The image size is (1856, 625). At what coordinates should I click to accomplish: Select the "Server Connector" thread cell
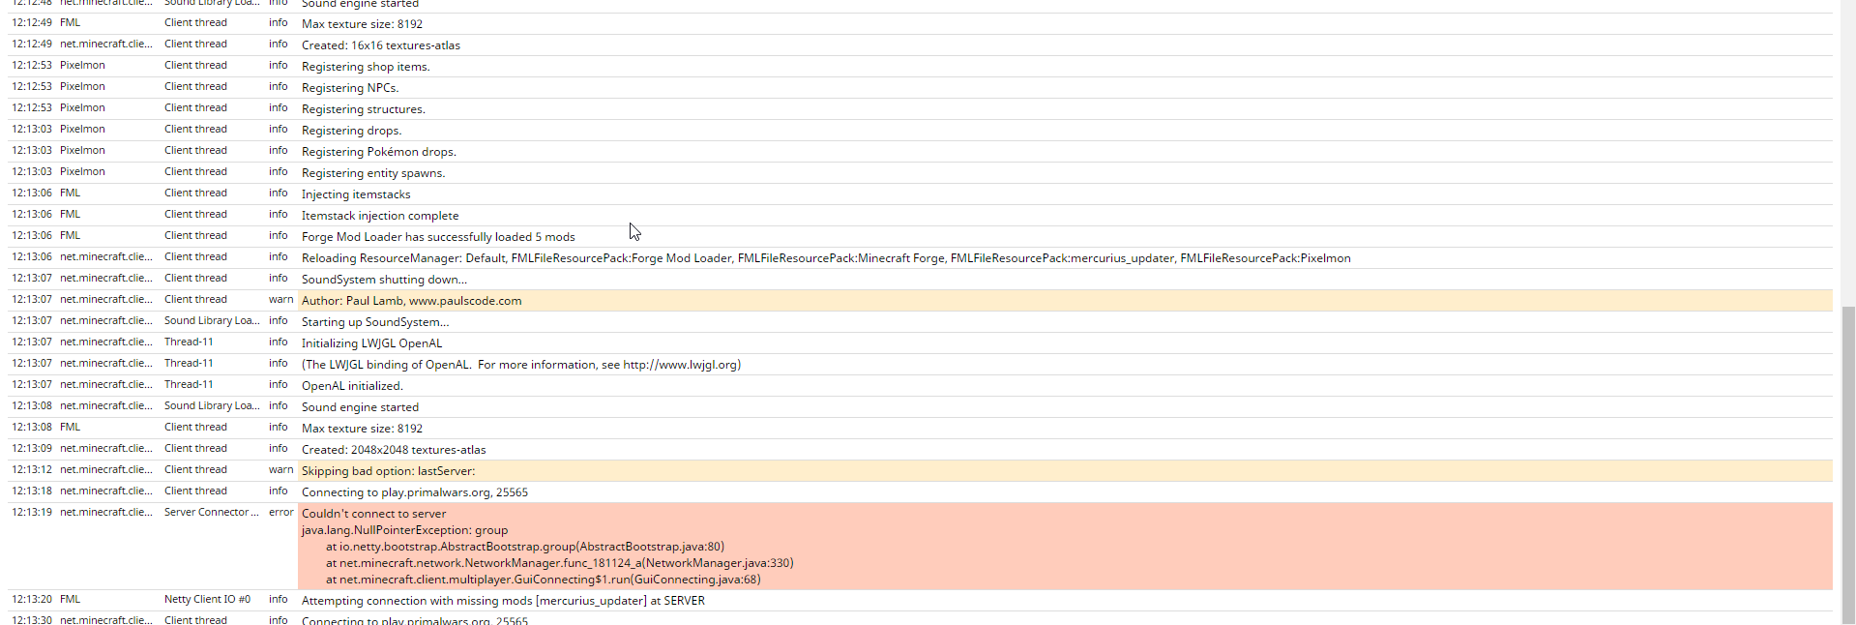[x=211, y=513]
